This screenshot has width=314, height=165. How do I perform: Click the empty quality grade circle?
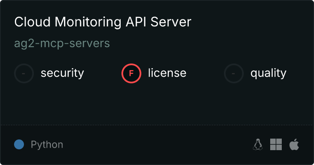pyautogui.click(x=234, y=73)
